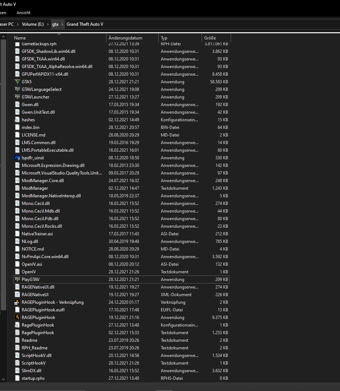Viewport: 340px width, 391px height.
Task: Select the ModManager.Core.dll file name
Action: click(43, 181)
